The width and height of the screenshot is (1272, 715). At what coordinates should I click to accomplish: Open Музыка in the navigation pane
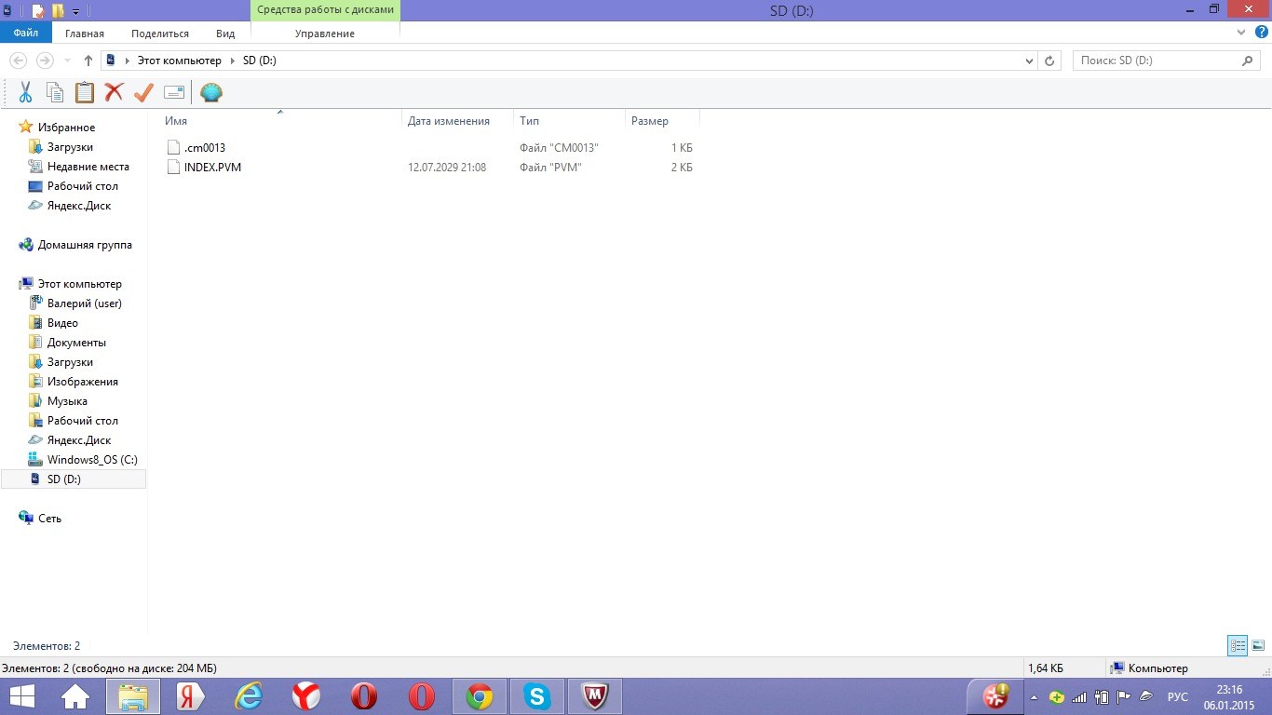coord(67,401)
